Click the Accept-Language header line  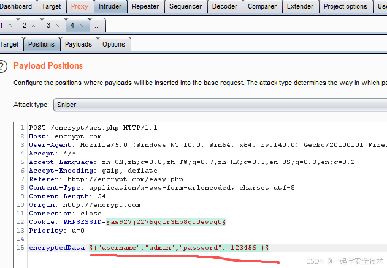(x=192, y=162)
